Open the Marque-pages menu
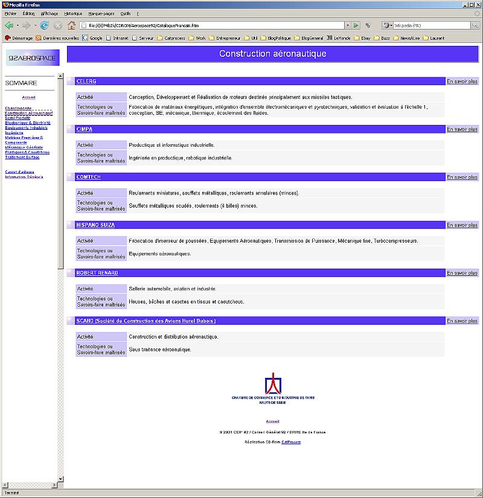483x498 pixels. click(x=101, y=14)
